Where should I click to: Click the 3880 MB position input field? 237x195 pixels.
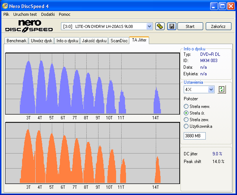click(x=194, y=136)
